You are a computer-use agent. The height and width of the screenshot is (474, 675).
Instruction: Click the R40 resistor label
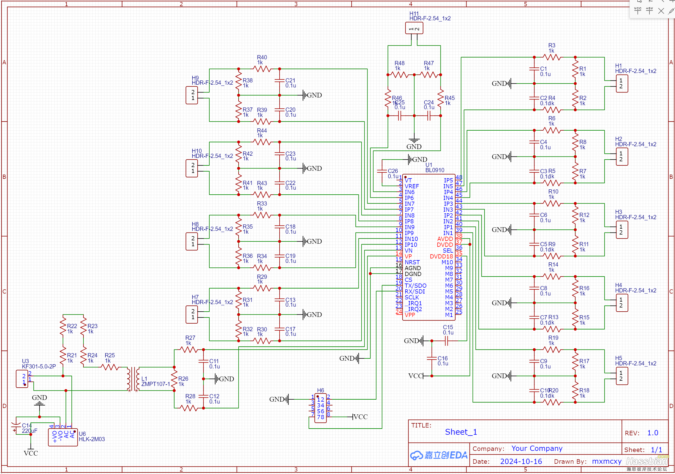pos(262,58)
